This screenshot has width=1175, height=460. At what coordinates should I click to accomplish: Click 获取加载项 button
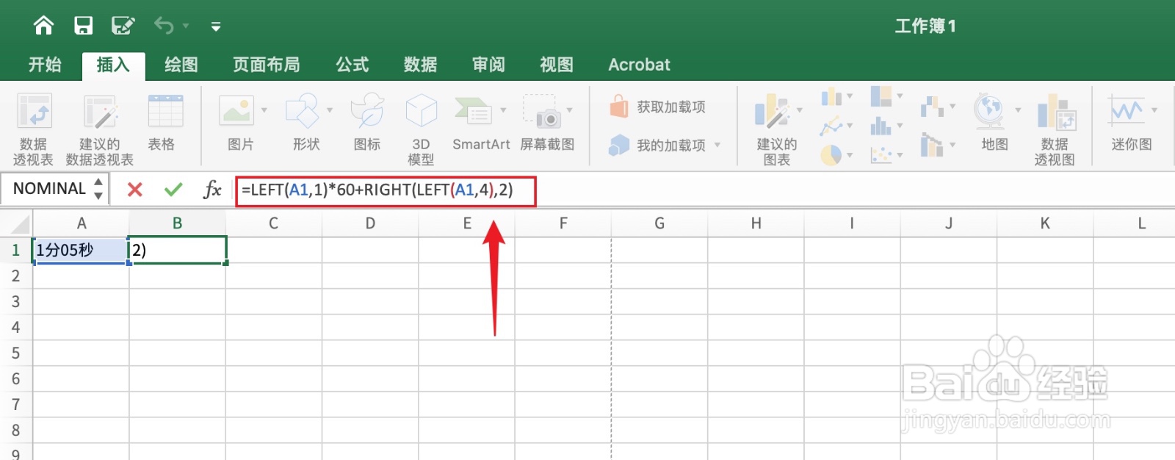pos(658,107)
